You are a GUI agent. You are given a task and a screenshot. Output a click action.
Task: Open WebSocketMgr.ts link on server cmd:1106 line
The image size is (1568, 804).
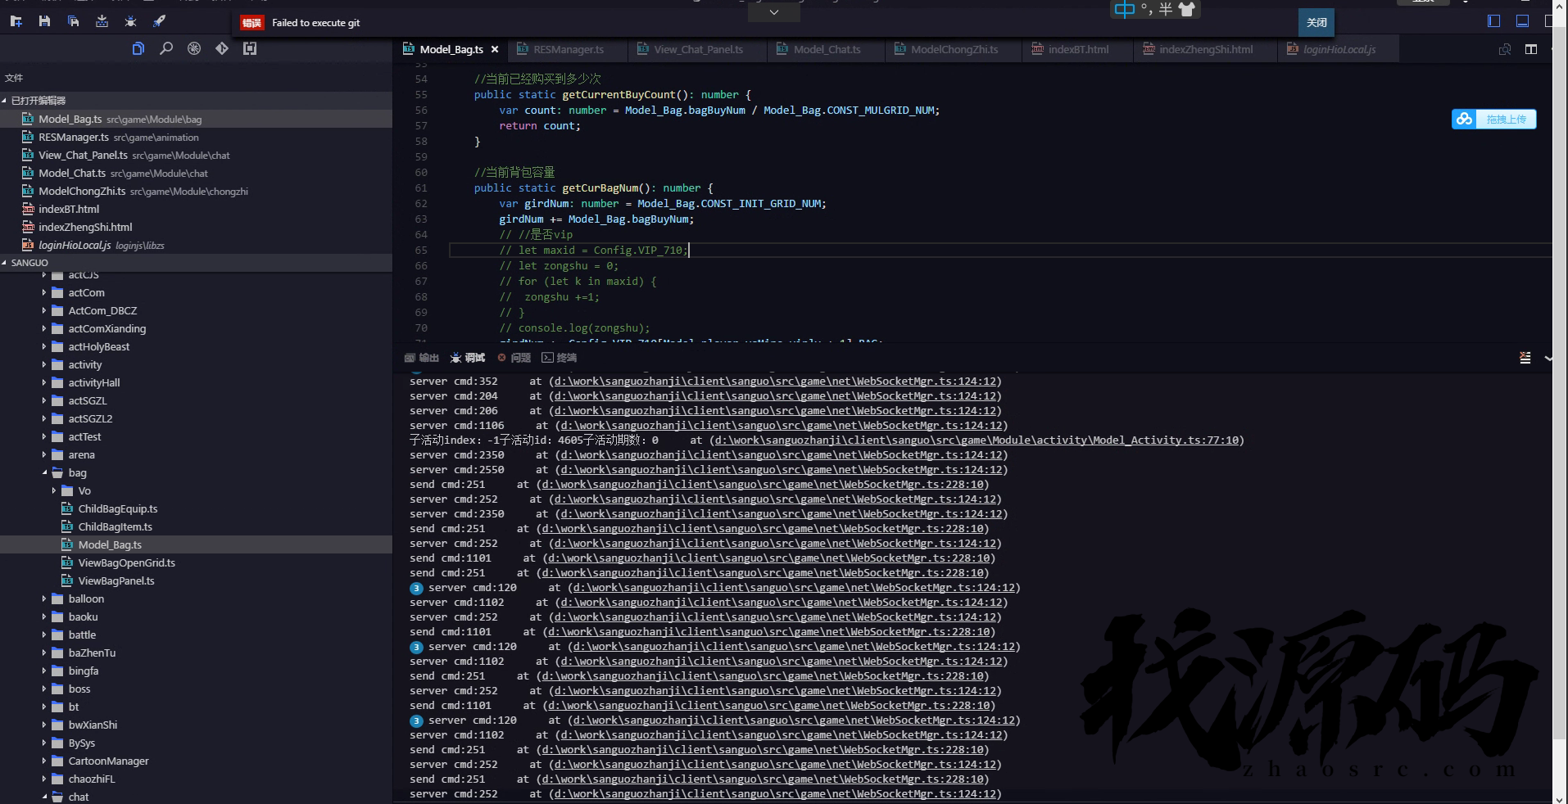(x=782, y=425)
